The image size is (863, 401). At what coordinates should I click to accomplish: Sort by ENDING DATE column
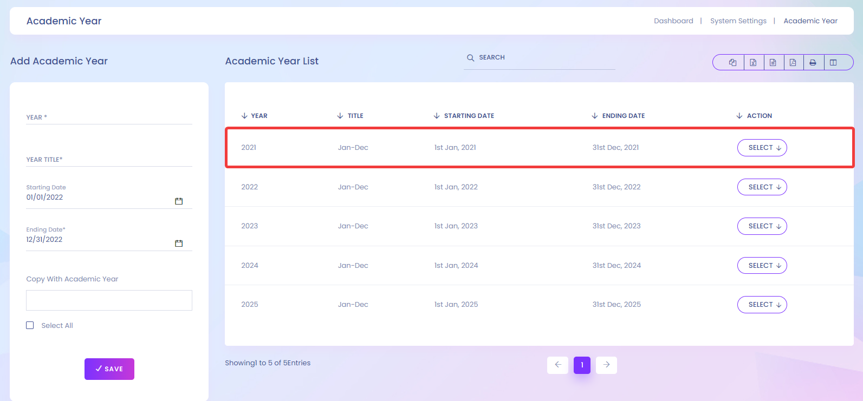618,116
